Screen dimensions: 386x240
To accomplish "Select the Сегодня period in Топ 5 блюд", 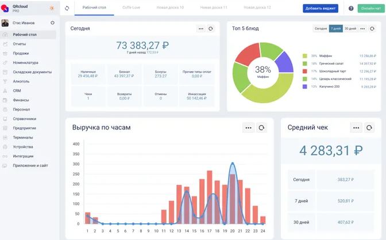I will (321, 29).
